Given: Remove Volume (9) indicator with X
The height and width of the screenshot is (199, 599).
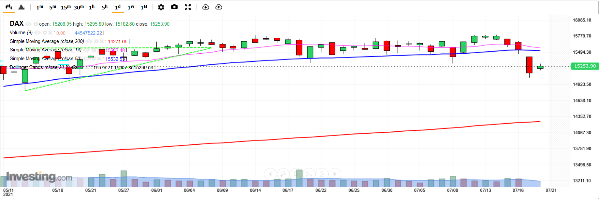Looking at the screenshot, I should pyautogui.click(x=50, y=33).
